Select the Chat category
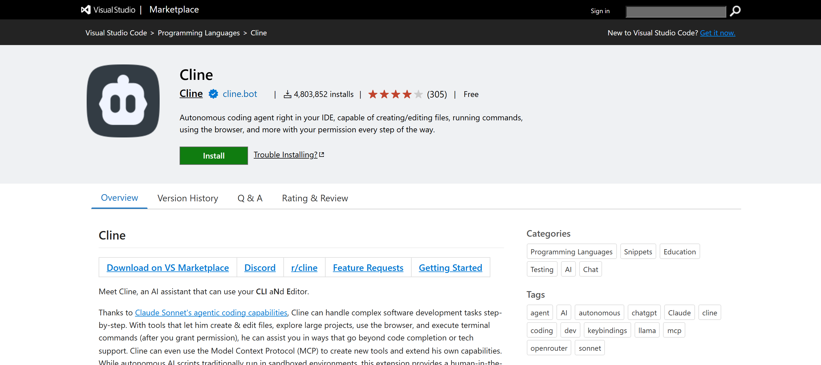The height and width of the screenshot is (365, 821). pos(590,269)
